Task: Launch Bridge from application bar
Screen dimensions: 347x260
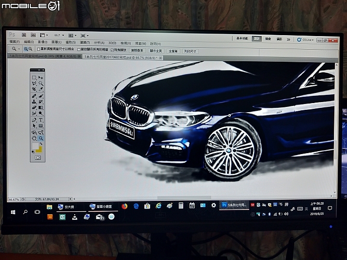Action: [24, 35]
